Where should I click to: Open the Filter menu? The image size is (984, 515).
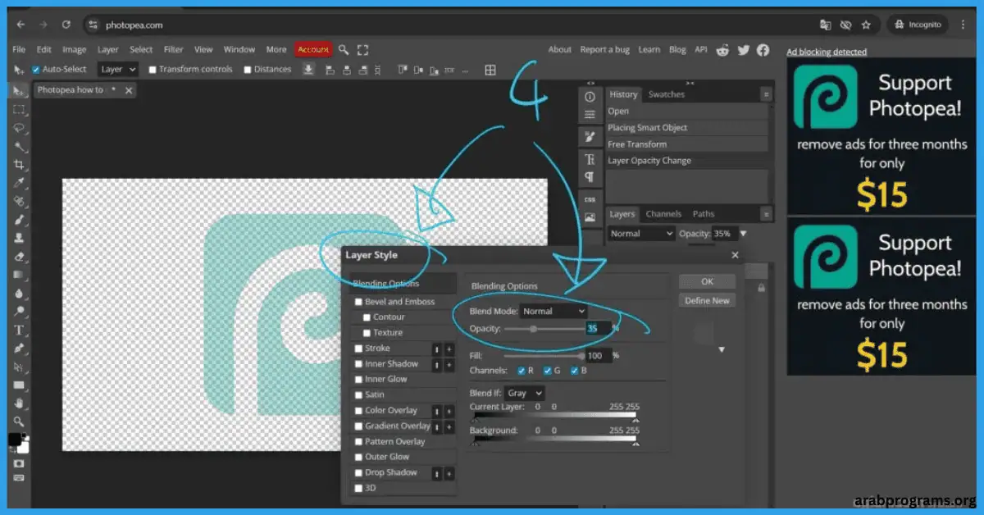coord(173,49)
